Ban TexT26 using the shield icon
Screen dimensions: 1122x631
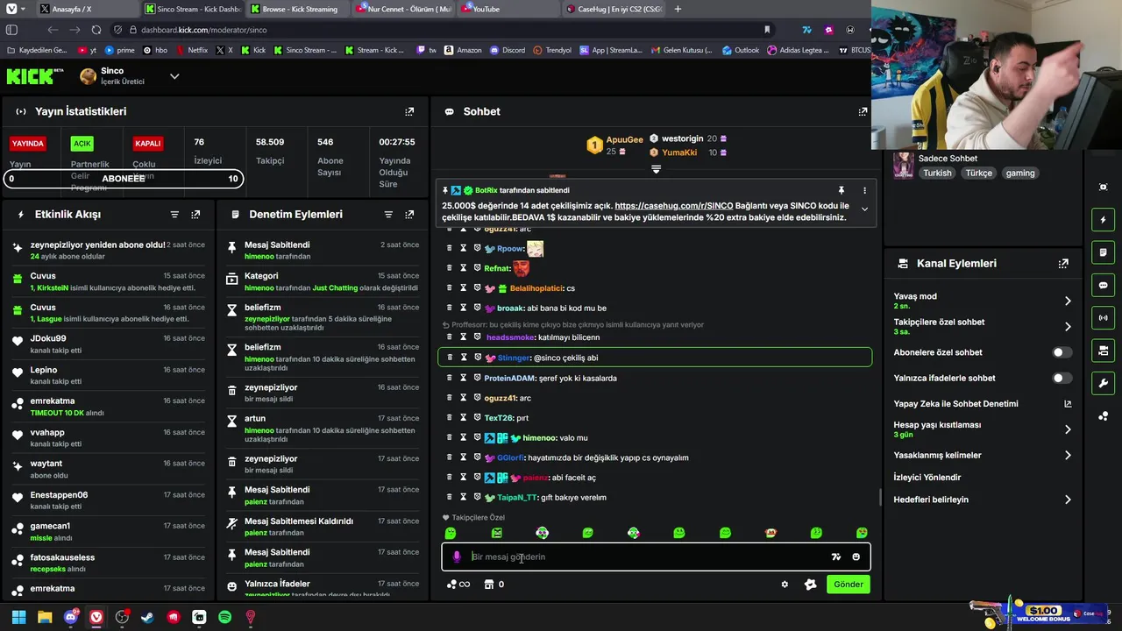478,418
